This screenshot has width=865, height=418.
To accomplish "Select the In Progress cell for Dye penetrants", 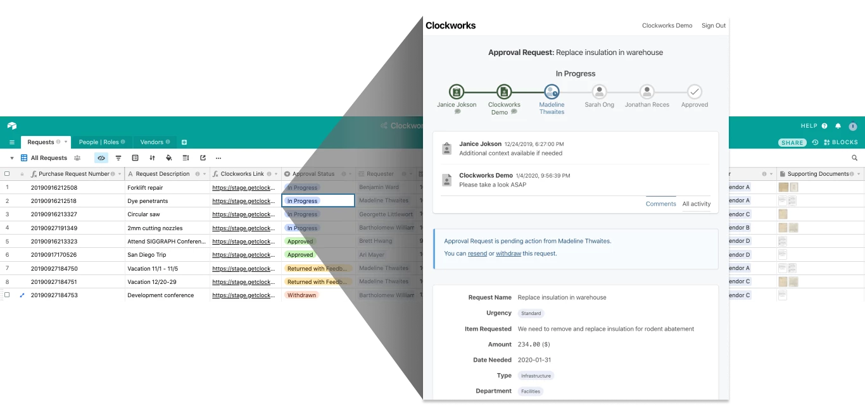I will 318,201.
